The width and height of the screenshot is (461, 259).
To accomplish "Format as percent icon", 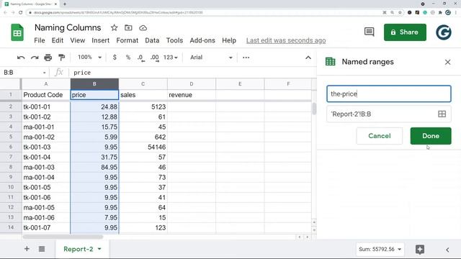I will 128,58.
